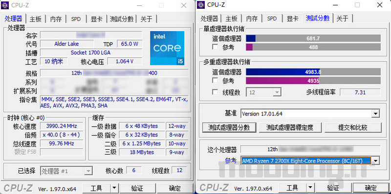
Task: Click the 工艺 10 纳米 value
Action: 54,61
